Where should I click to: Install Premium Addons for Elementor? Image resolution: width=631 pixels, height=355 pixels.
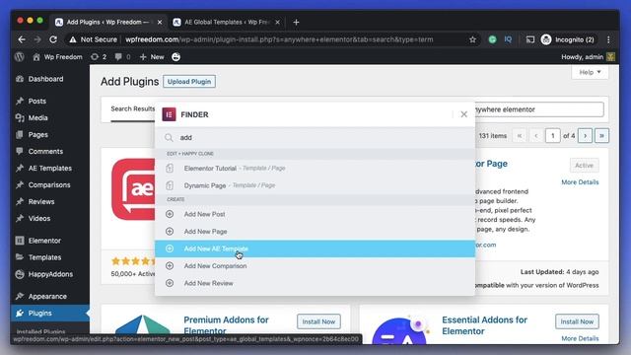[318, 321]
